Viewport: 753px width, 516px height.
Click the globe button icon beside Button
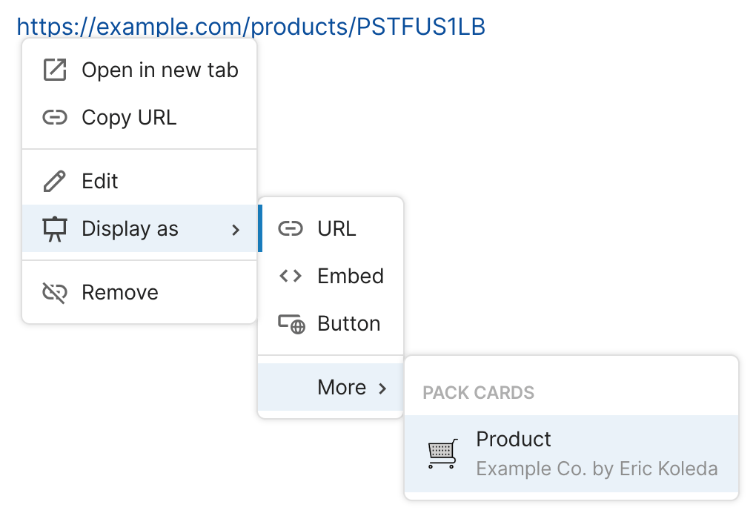[x=291, y=323]
